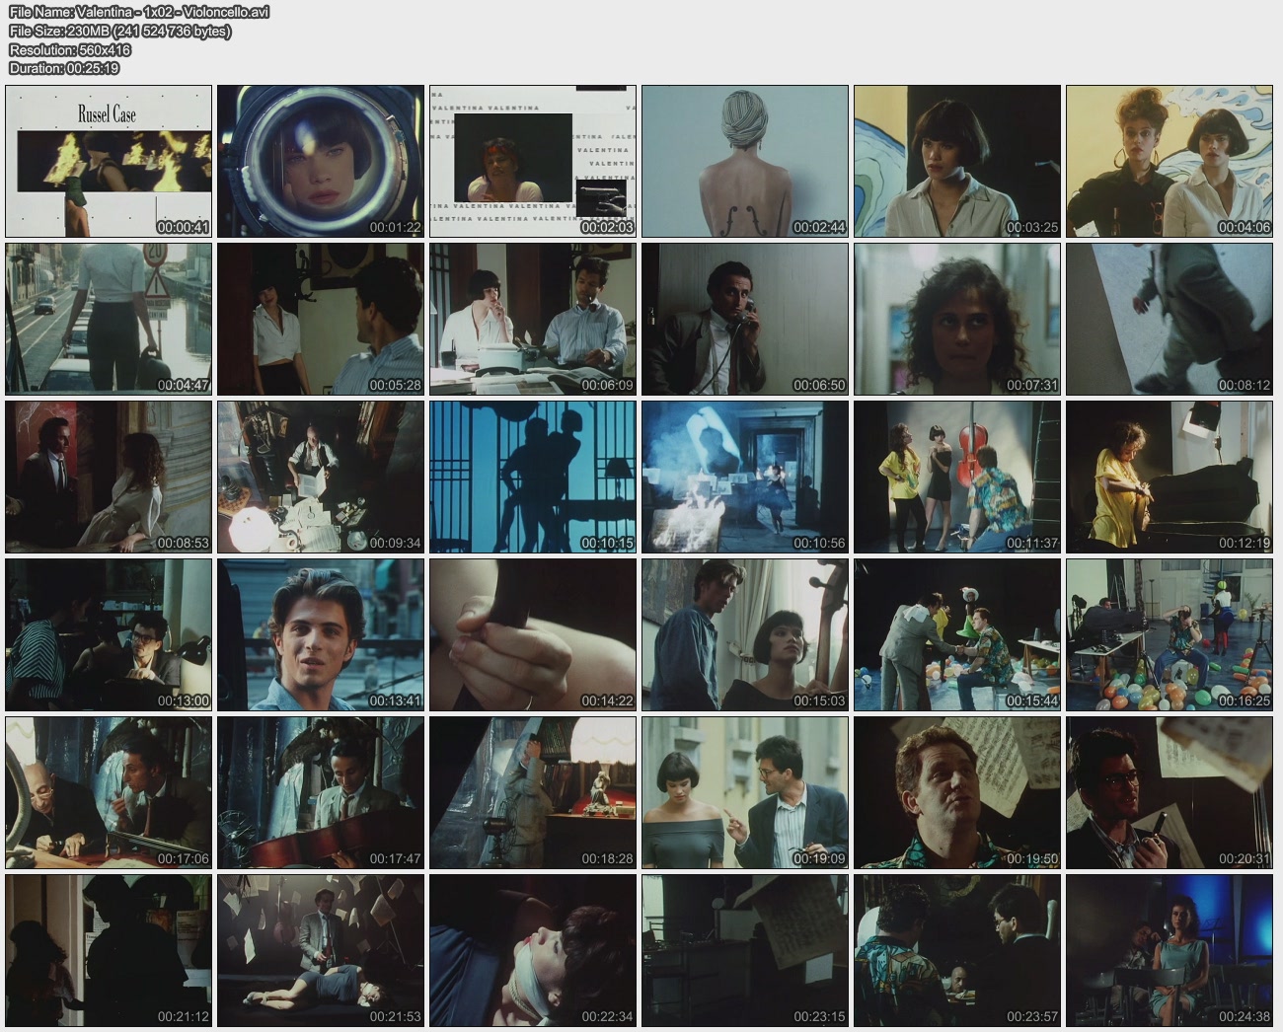Click the File Name text in header
Image resolution: width=1283 pixels, height=1032 pixels.
point(139,12)
